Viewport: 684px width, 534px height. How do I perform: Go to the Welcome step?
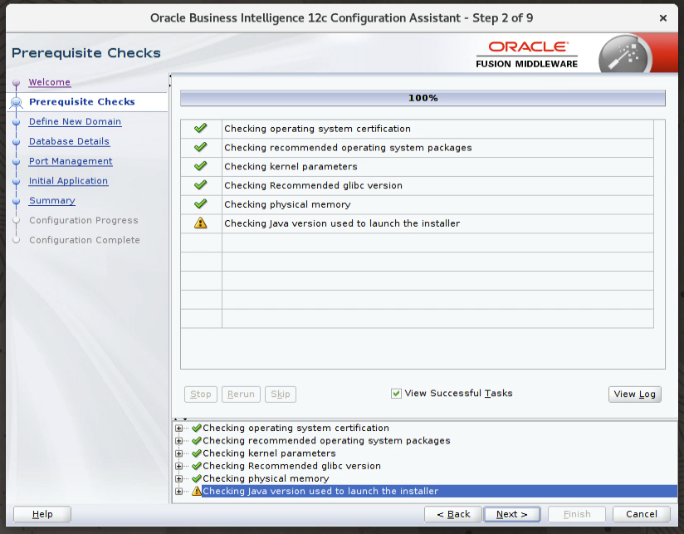click(49, 82)
